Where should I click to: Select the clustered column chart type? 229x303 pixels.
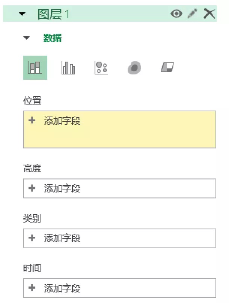click(x=68, y=68)
